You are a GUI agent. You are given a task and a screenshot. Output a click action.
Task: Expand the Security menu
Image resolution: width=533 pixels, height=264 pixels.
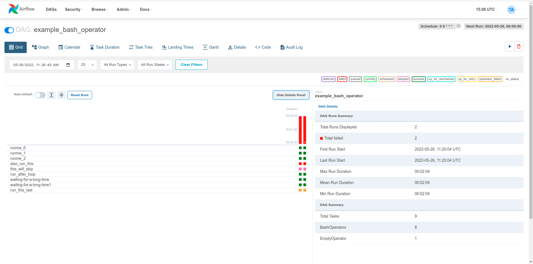[x=74, y=9]
